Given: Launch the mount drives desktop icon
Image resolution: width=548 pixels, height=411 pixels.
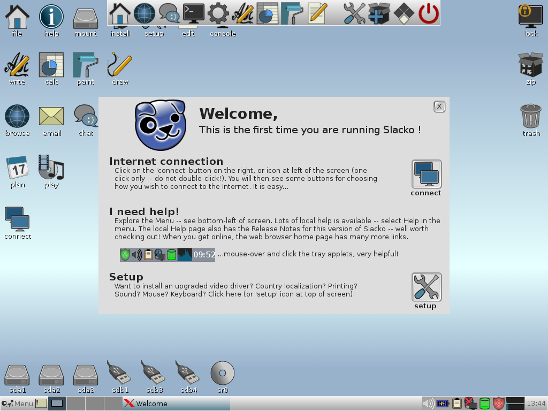Looking at the screenshot, I should click(x=86, y=21).
